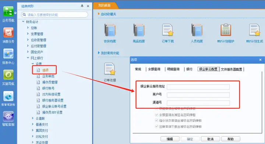Switch to the 文件服务器配置 tab

point(232,69)
